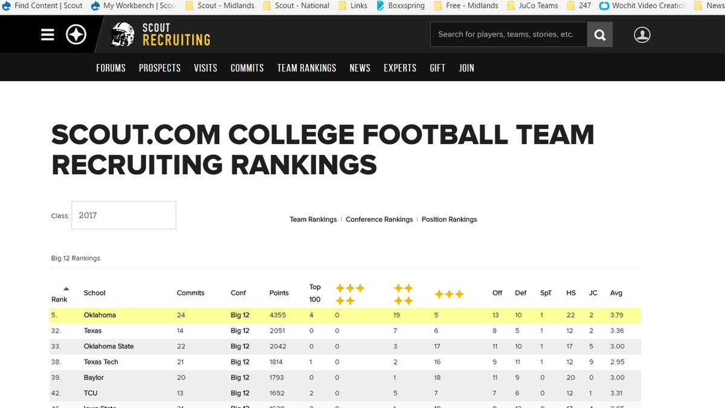
Task: Select Oklahoma average 3.79
Action: (617, 315)
